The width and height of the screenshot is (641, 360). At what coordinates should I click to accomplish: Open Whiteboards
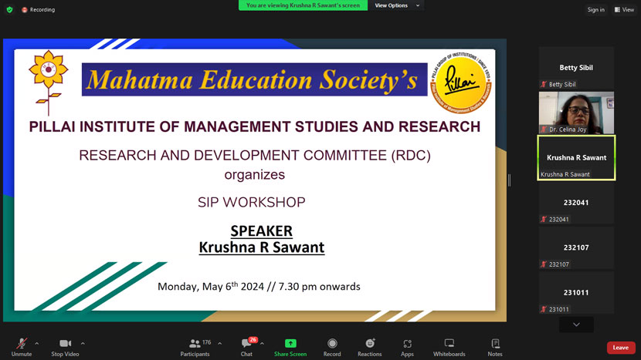pyautogui.click(x=449, y=346)
